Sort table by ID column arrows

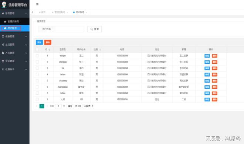49,49
